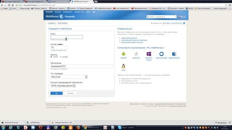Open code-protected transfer link

pyautogui.click(x=132, y=42)
